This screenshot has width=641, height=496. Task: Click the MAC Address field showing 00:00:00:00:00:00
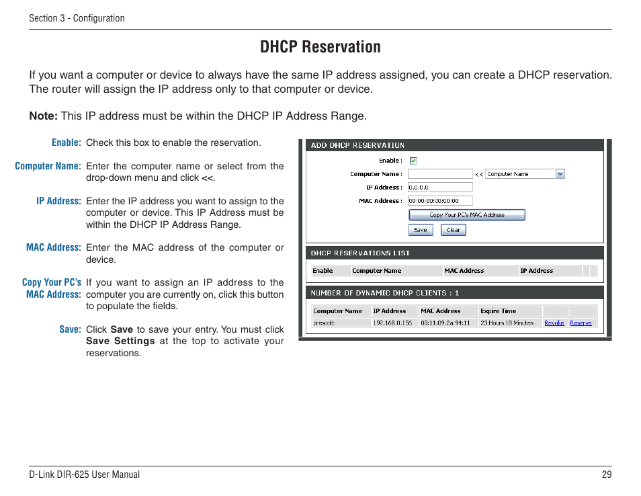pyautogui.click(x=440, y=201)
